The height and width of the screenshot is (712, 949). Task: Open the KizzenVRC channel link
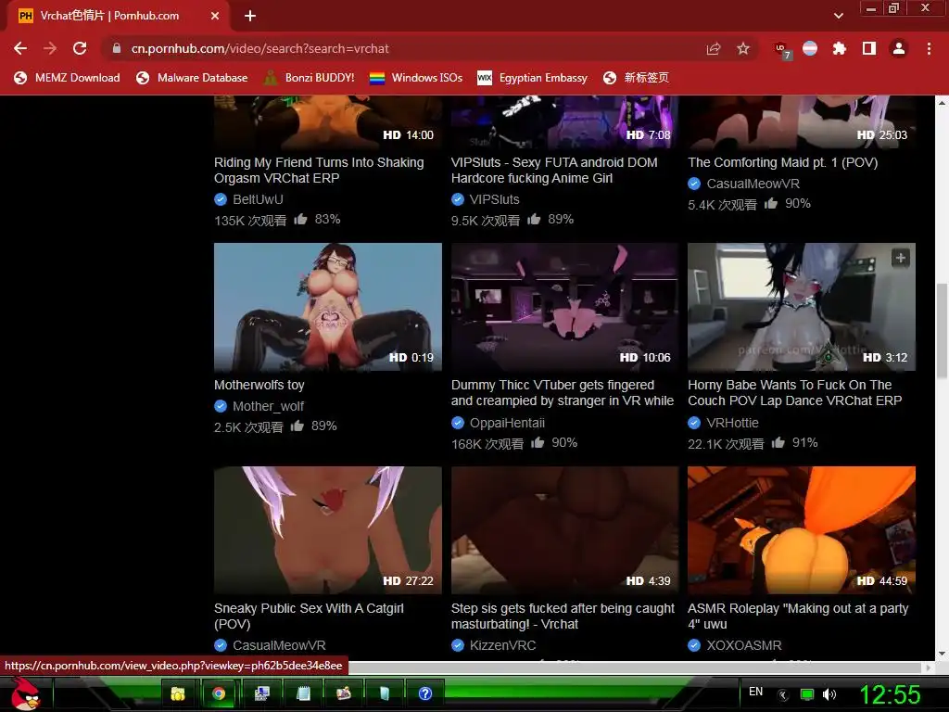click(502, 645)
